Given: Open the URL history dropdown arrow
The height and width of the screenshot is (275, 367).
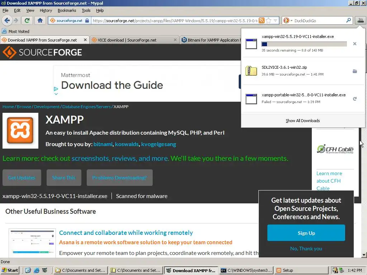Looking at the screenshot, I should [276, 20].
